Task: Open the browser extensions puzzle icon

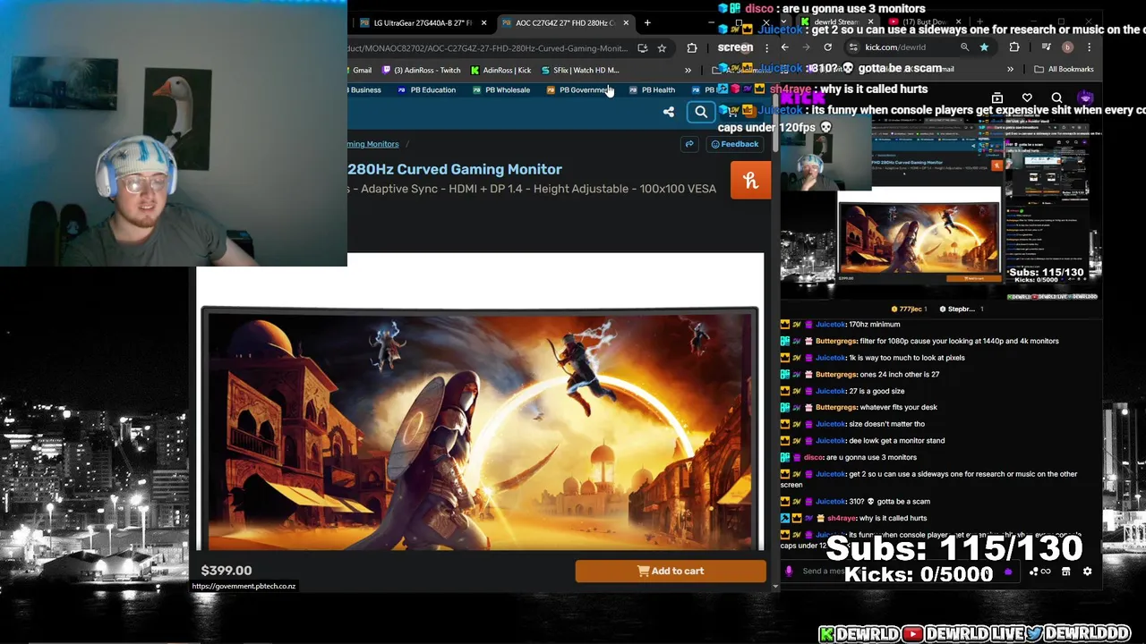Action: click(x=692, y=48)
